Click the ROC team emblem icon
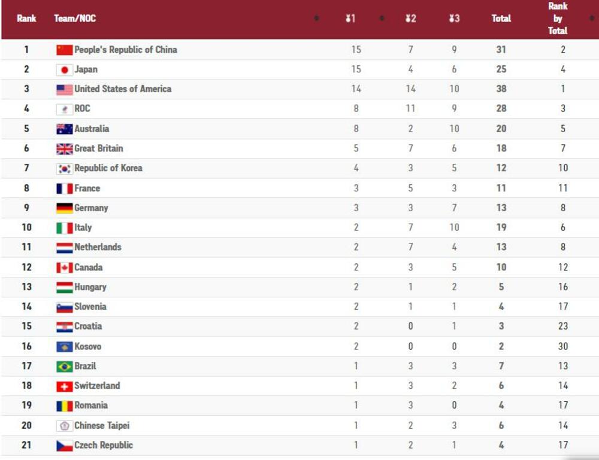The height and width of the screenshot is (460, 599). pos(64,109)
